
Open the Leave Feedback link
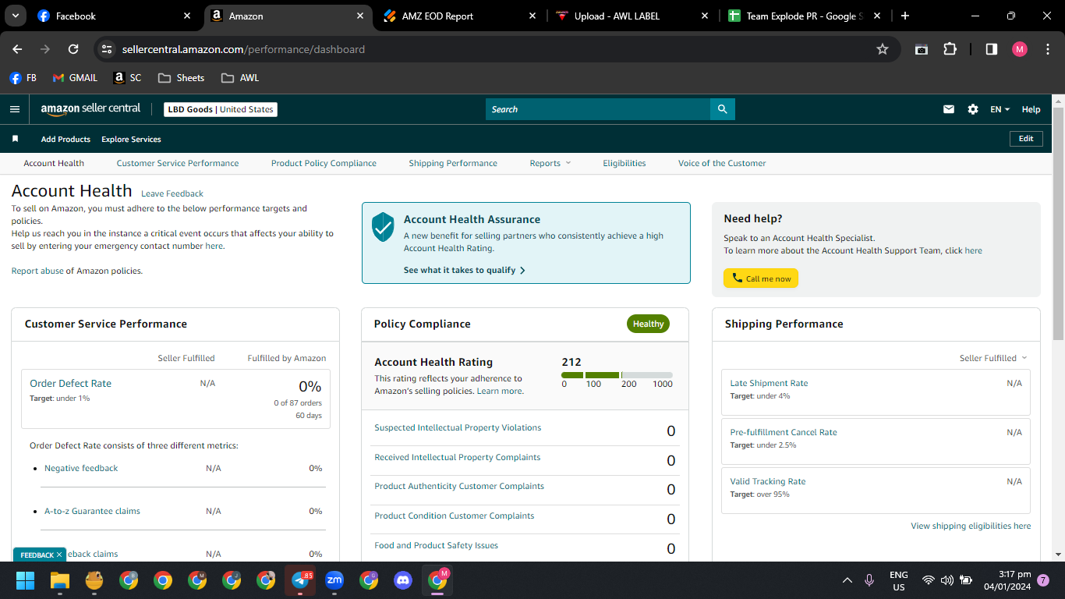[172, 193]
